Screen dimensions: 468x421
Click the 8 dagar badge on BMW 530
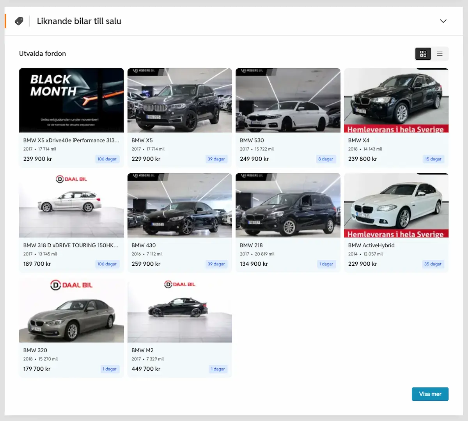coord(326,159)
